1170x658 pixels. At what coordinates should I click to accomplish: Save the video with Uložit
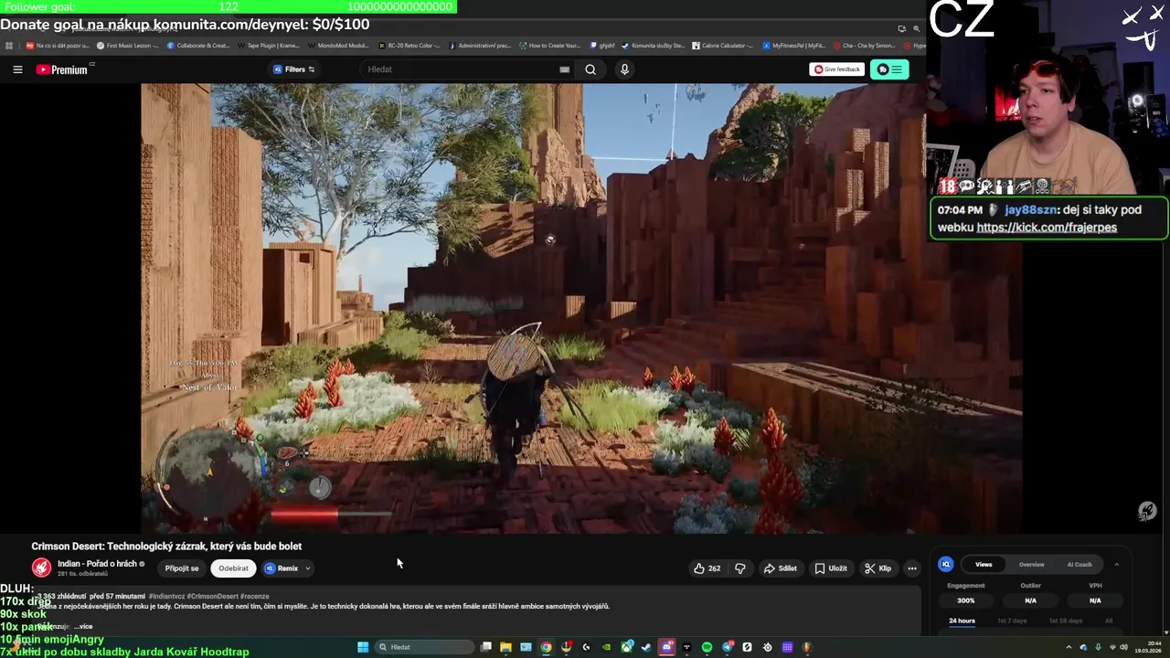click(x=831, y=568)
